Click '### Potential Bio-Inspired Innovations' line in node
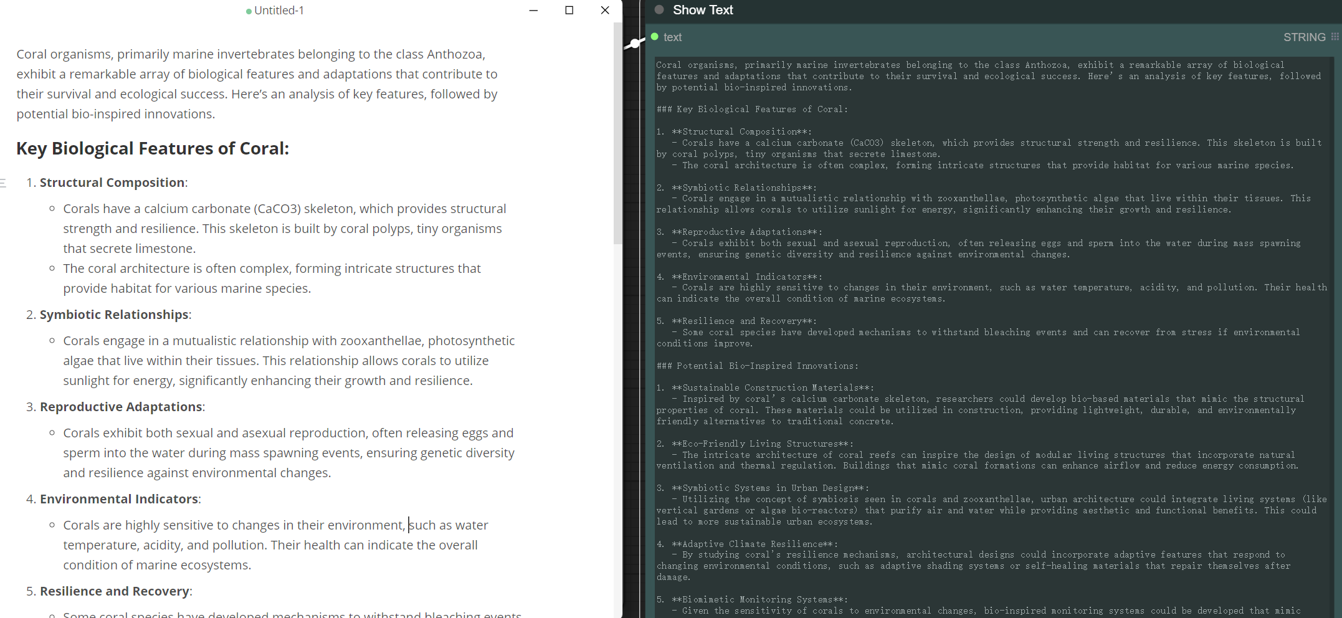Screen dimensions: 1342x618 [x=758, y=366]
